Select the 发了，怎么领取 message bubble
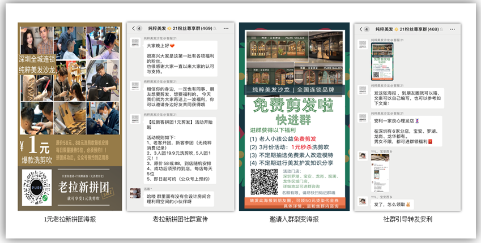Screen dimensions: 481x243 pyautogui.click(x=393, y=204)
